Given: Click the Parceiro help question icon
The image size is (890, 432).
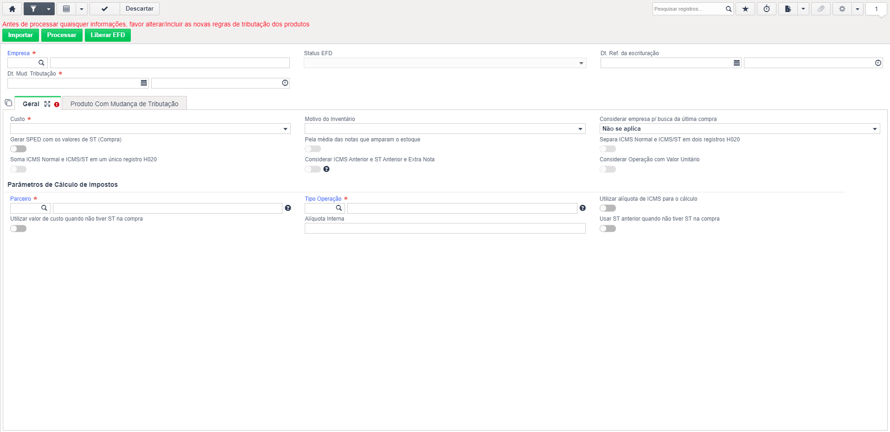Looking at the screenshot, I should pos(288,208).
